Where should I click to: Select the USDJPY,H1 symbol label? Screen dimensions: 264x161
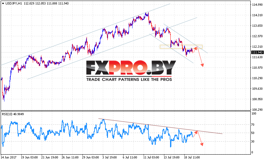coord(13,3)
